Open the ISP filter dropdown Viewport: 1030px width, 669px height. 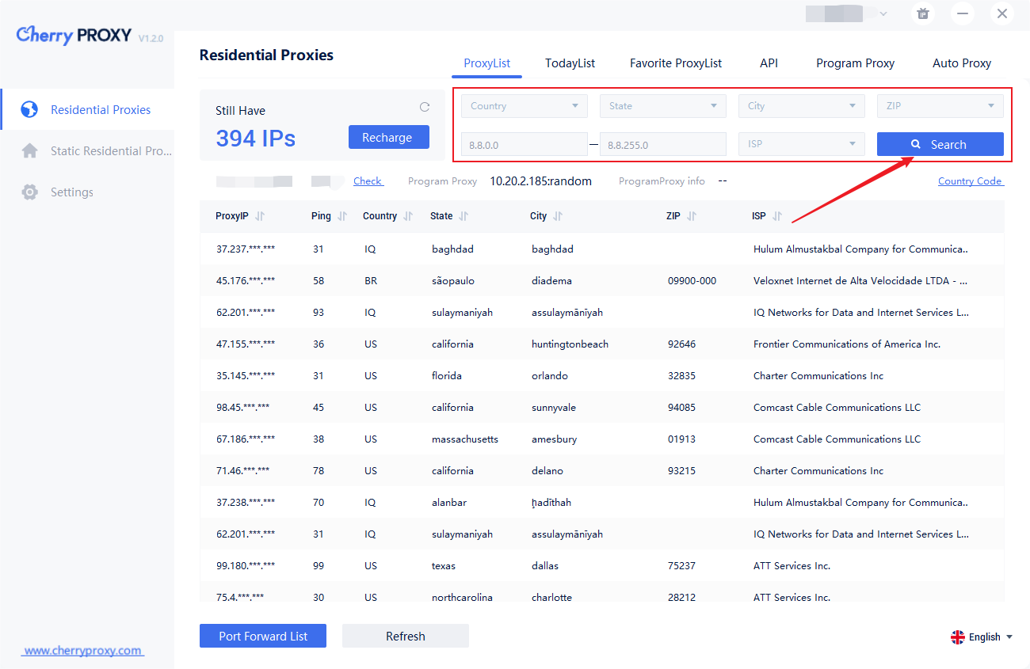click(x=801, y=144)
